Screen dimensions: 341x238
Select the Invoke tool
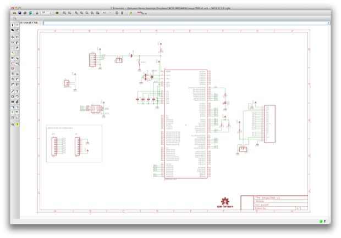click(x=17, y=84)
